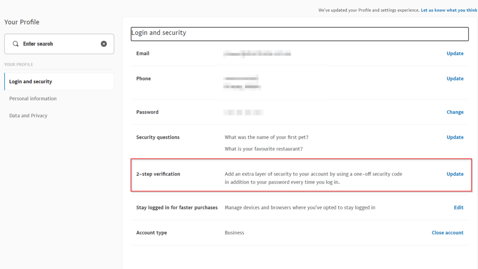Click the first security question text

tap(266, 137)
